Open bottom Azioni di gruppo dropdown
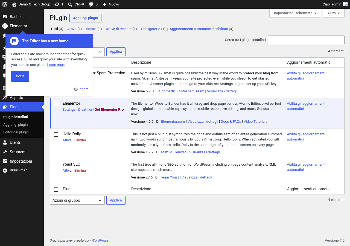 tap(77, 200)
